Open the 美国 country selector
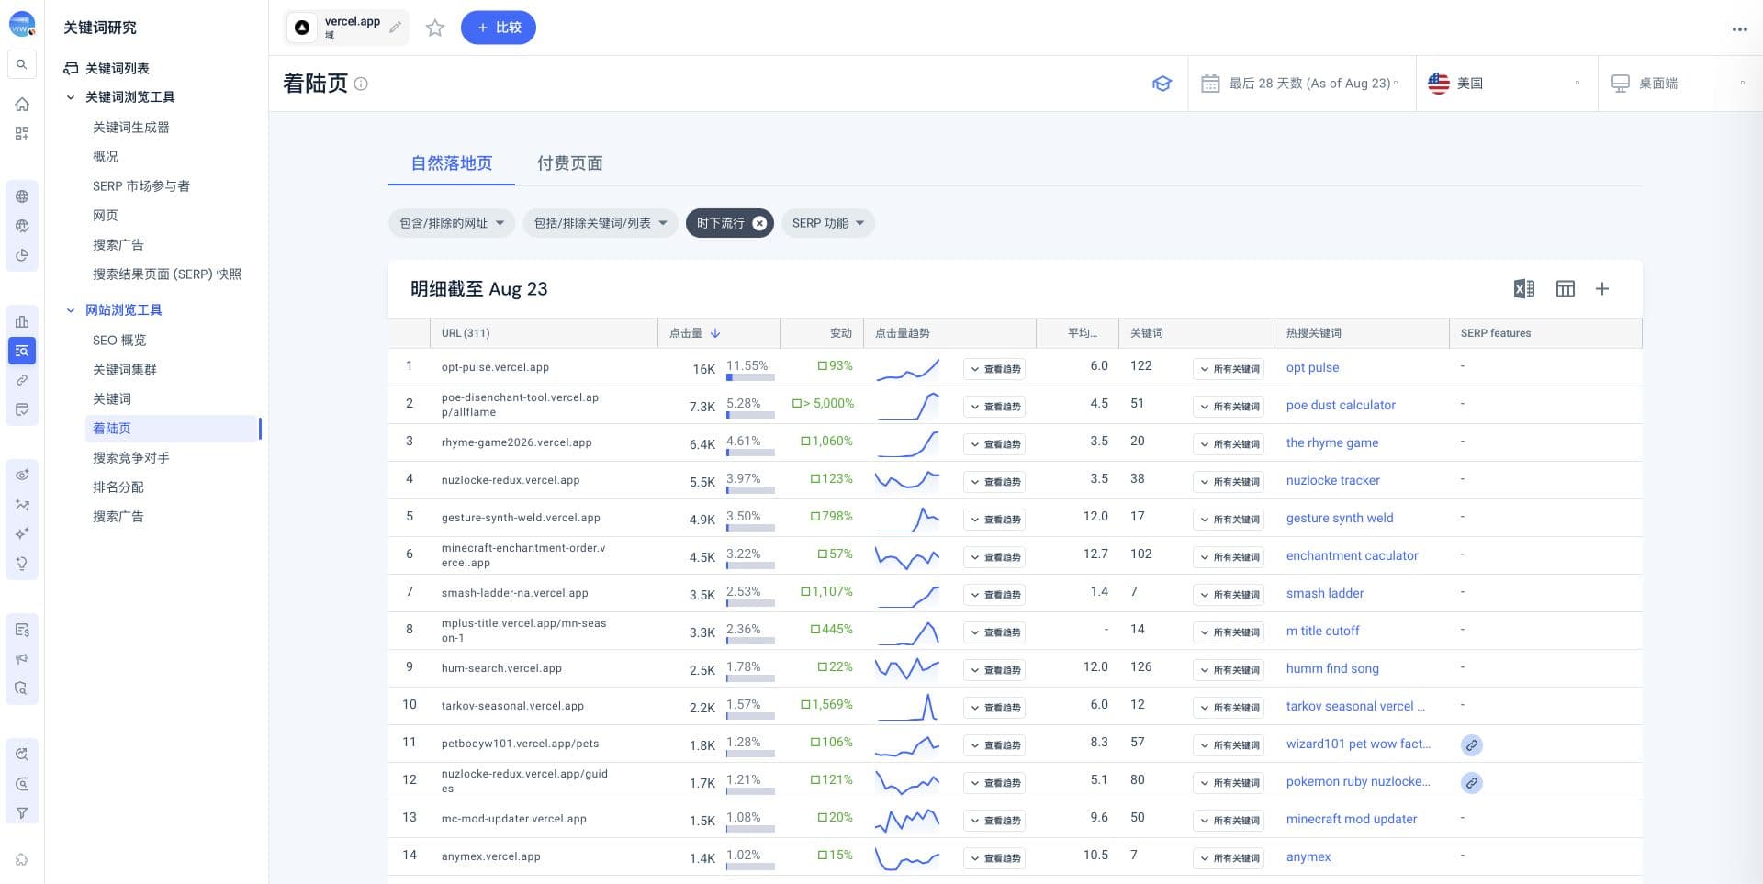The width and height of the screenshot is (1763, 884). pyautogui.click(x=1506, y=84)
